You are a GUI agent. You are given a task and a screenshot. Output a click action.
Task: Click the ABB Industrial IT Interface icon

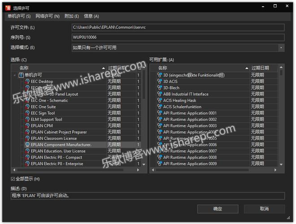point(160,94)
